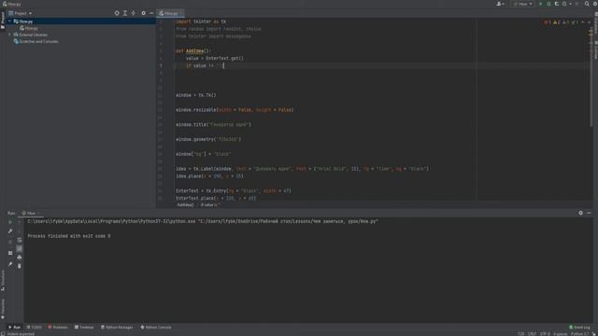Select the Python file in project tree
The height and width of the screenshot is (336, 598).
pos(29,28)
